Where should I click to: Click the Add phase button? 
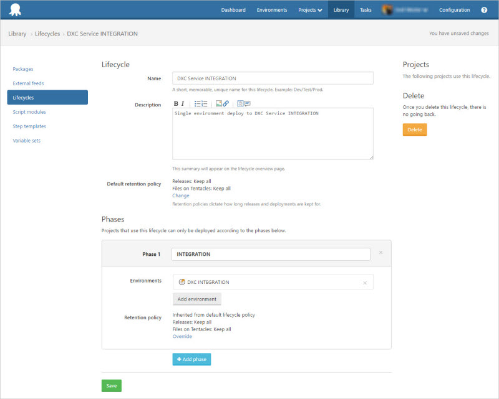click(x=191, y=360)
